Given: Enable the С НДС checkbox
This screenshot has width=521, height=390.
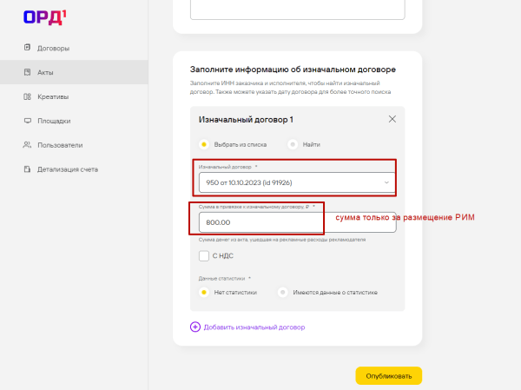Looking at the screenshot, I should tap(204, 255).
